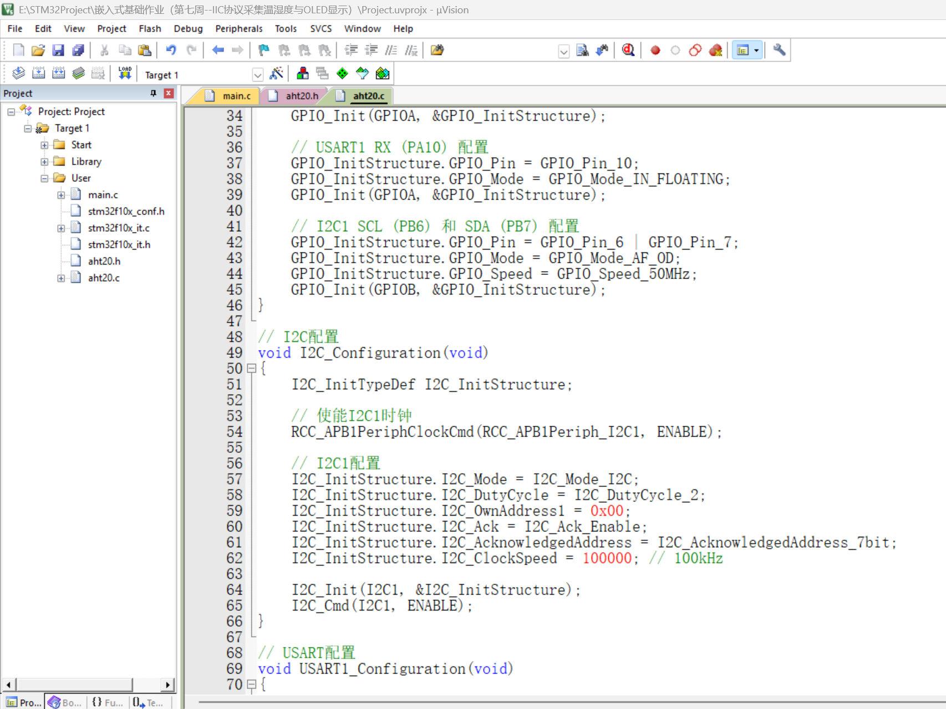This screenshot has height=709, width=946.
Task: Download to flash with LOAD icon
Action: coord(125,73)
